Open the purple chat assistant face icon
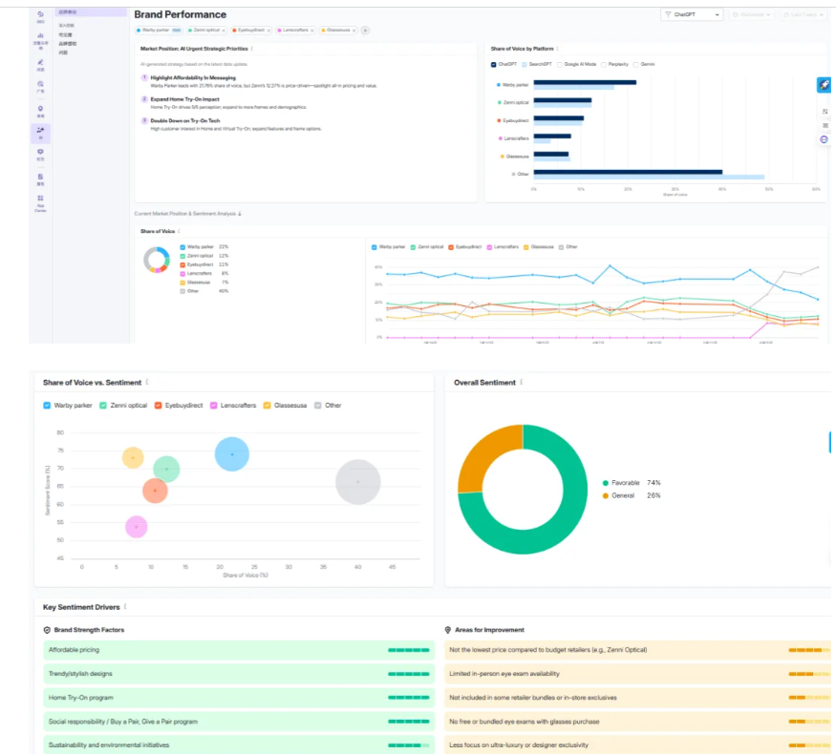Image resolution: width=836 pixels, height=754 pixels. point(824,139)
